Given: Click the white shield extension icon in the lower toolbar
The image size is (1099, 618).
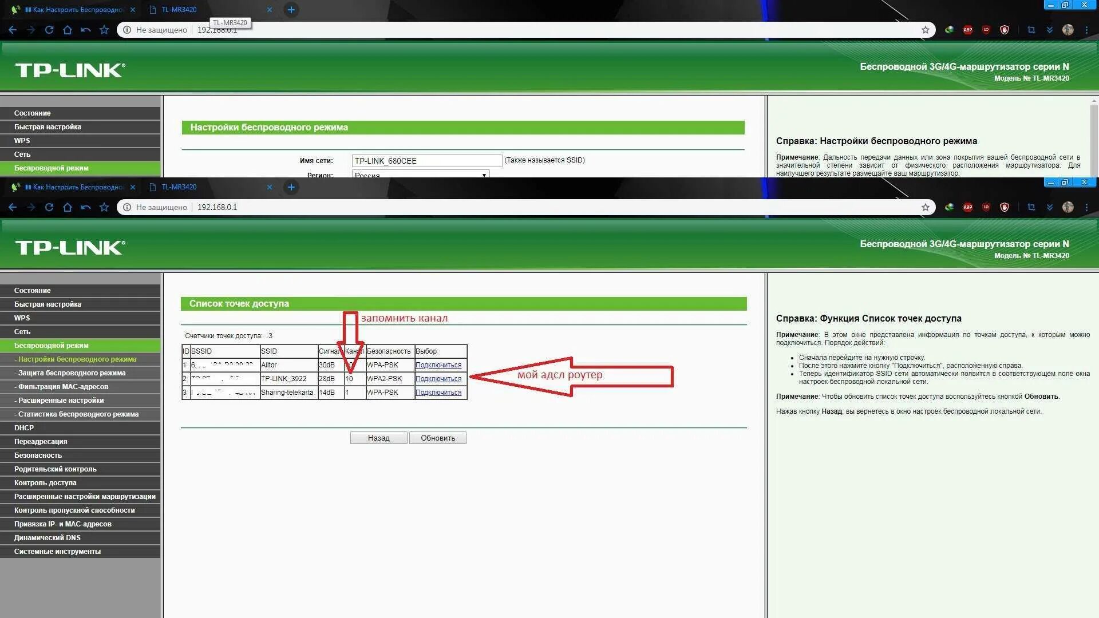Looking at the screenshot, I should (x=1004, y=207).
